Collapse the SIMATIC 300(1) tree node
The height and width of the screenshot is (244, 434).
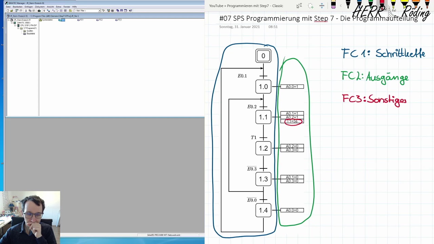(12, 23)
